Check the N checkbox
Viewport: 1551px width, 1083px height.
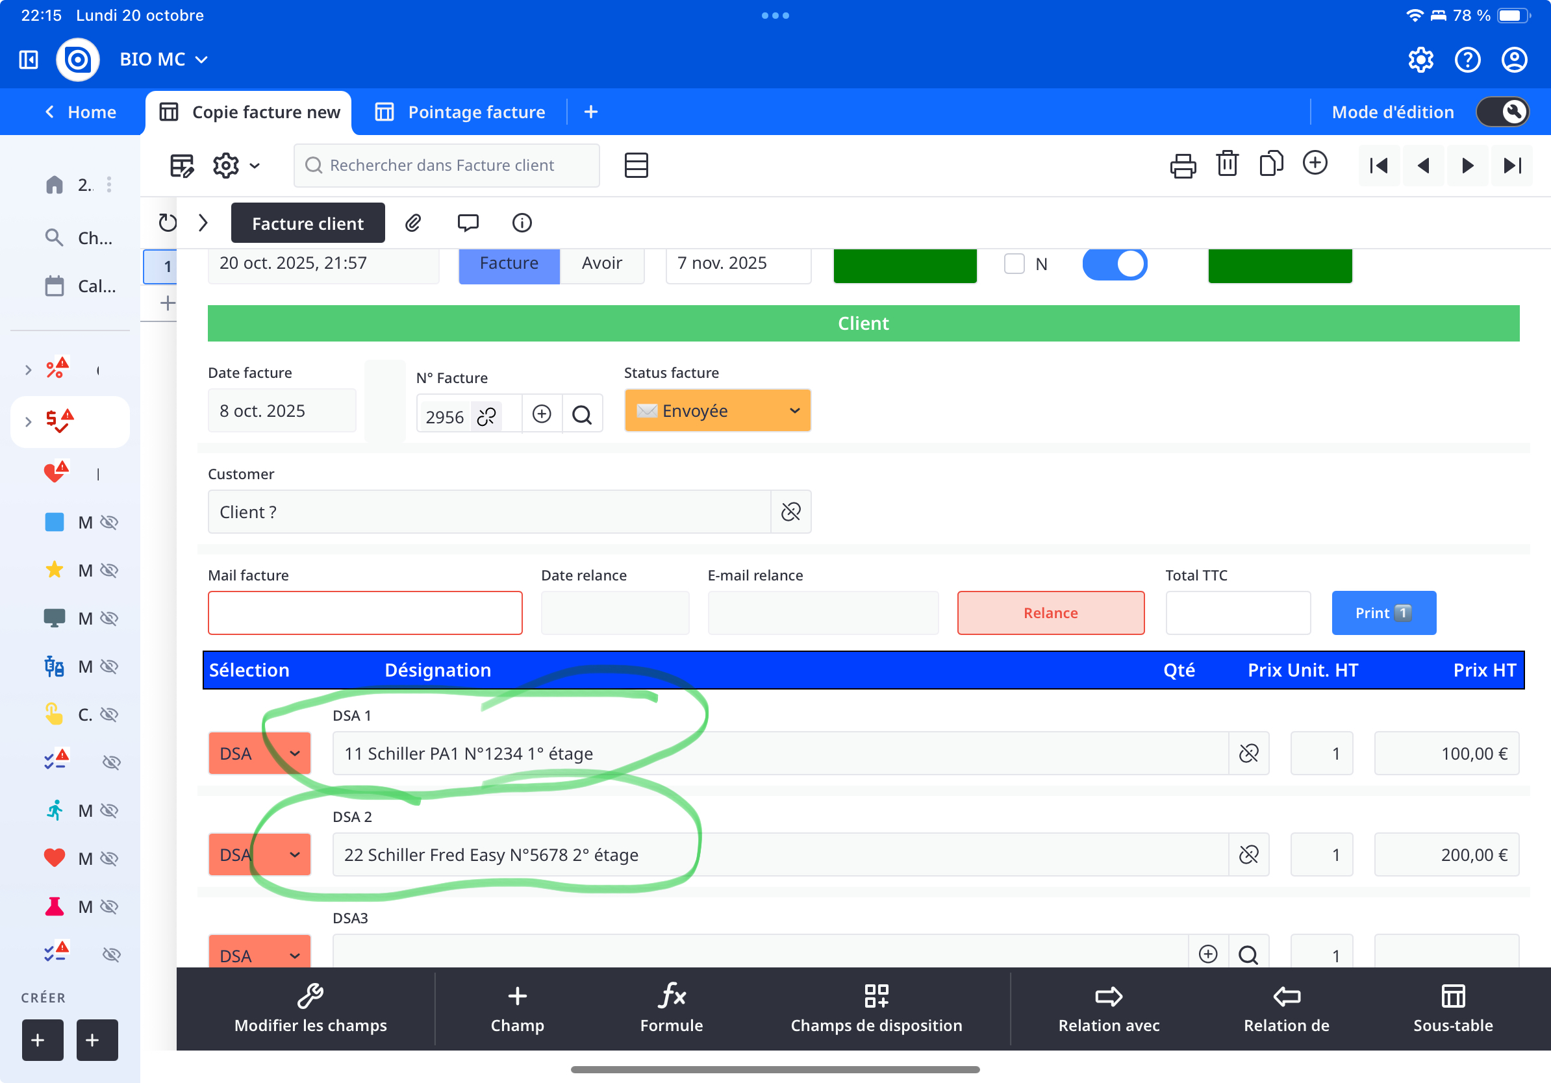coord(1014,264)
